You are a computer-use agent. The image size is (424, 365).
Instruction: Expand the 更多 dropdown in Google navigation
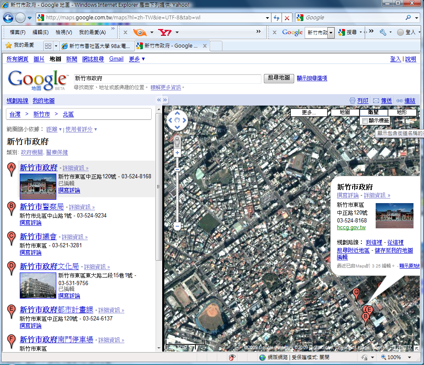[x=137, y=59]
